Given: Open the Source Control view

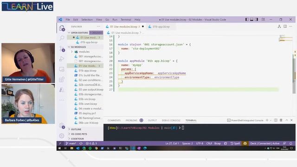Looking at the screenshot, I should pos(62,49).
